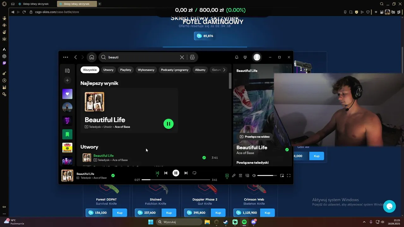Reload the csgo-skins page
The height and width of the screenshot is (227, 404).
(24, 12)
